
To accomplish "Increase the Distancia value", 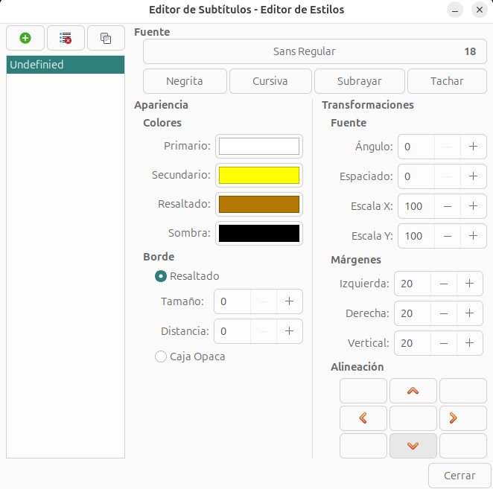I will click(x=289, y=331).
